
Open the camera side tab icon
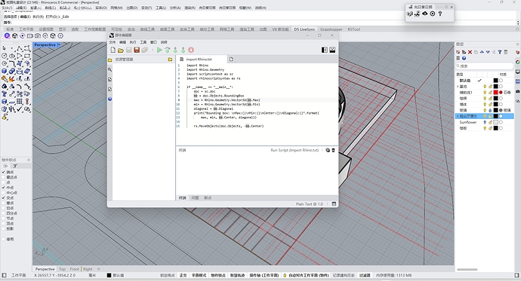click(518, 91)
